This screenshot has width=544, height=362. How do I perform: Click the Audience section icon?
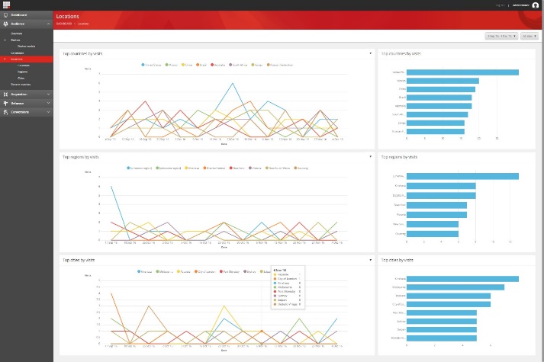tap(5, 24)
